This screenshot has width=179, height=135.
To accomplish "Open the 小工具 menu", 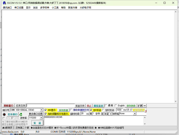I will click(x=55, y=7).
